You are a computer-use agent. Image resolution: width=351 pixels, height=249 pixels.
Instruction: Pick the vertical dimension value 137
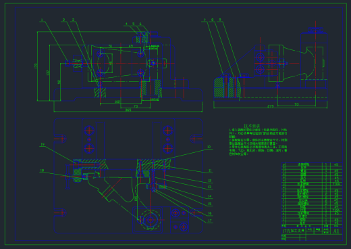click(x=48, y=72)
